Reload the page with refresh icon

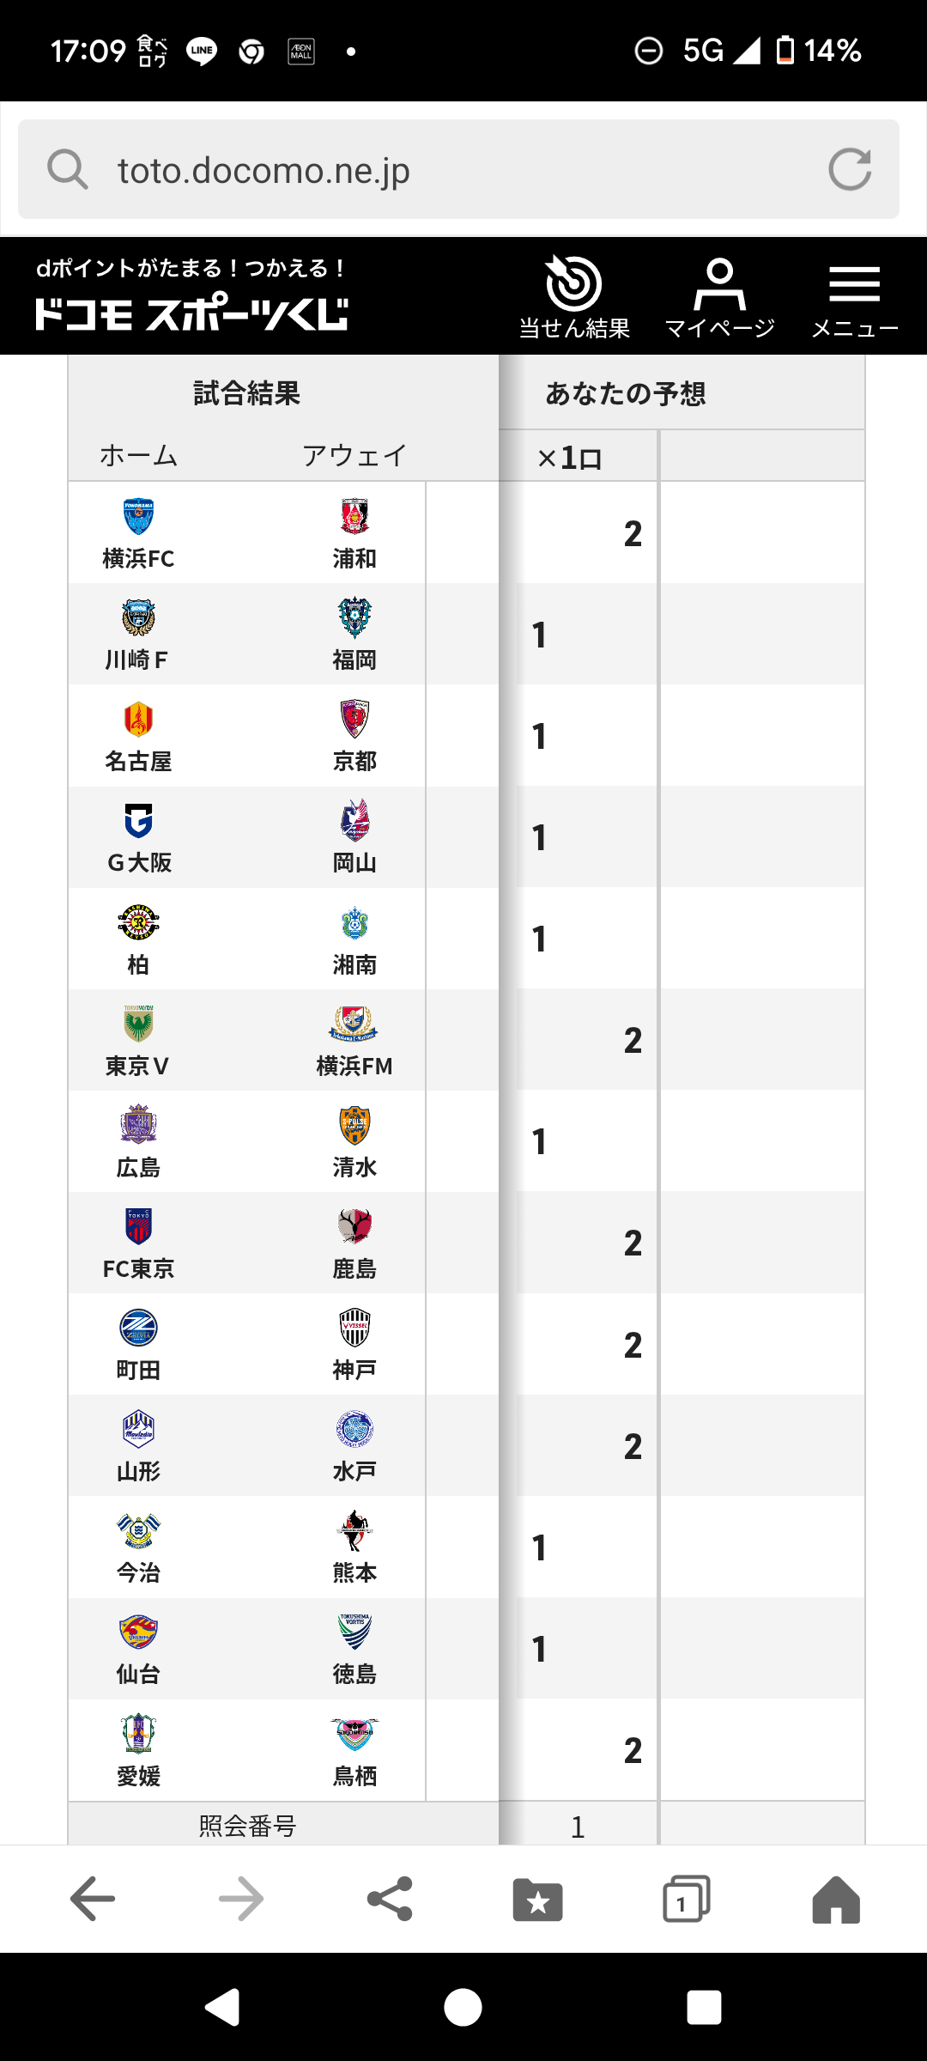[850, 169]
